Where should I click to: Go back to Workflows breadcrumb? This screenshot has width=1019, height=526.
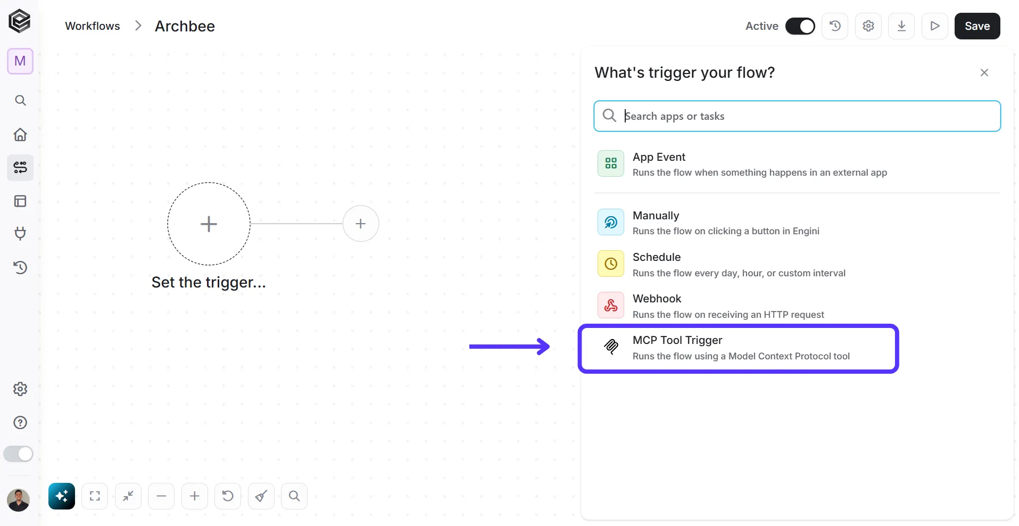pos(93,26)
